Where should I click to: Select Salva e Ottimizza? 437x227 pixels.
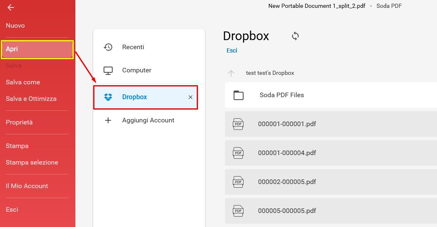click(x=31, y=99)
